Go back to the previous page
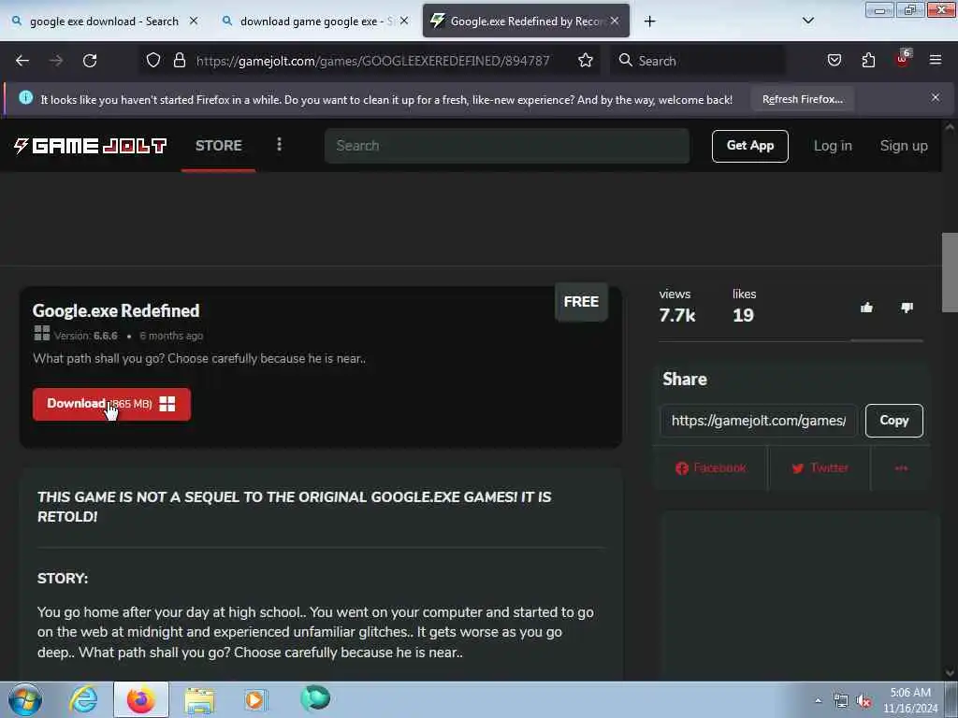The image size is (958, 718). (22, 61)
